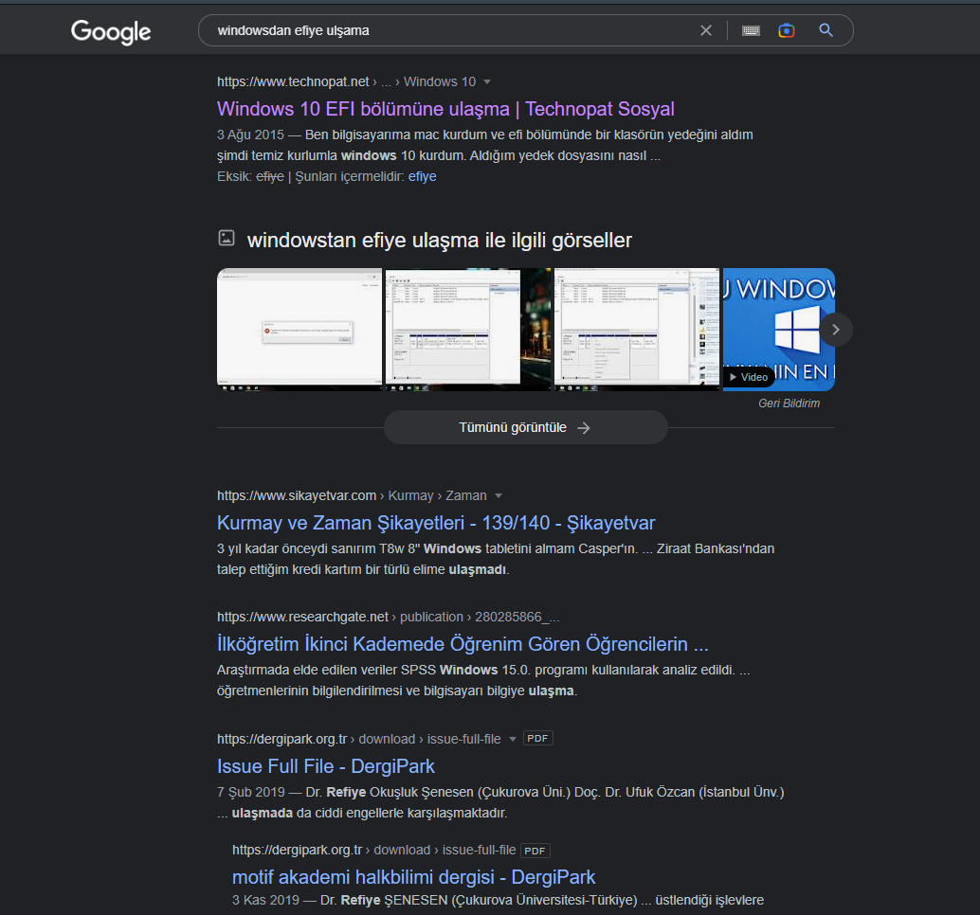Click the 7 Şub 2019 date text
980x915 pixels.
point(250,792)
